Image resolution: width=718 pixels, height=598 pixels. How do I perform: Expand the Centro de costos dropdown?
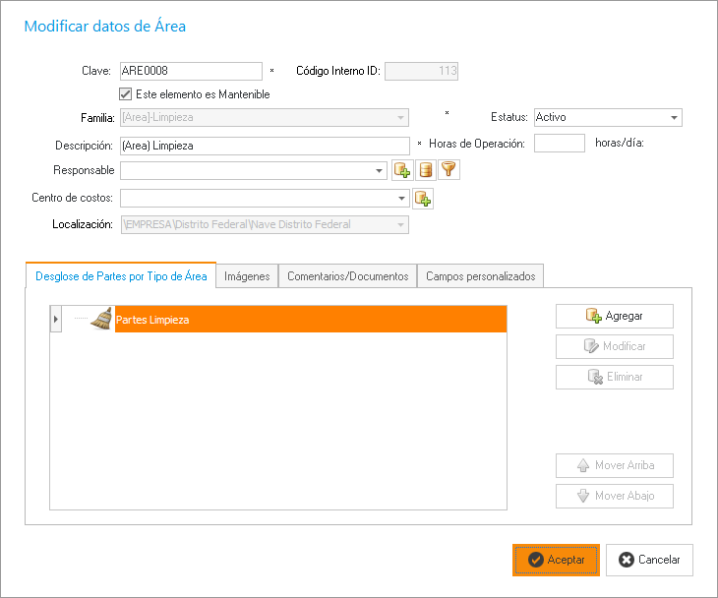401,199
